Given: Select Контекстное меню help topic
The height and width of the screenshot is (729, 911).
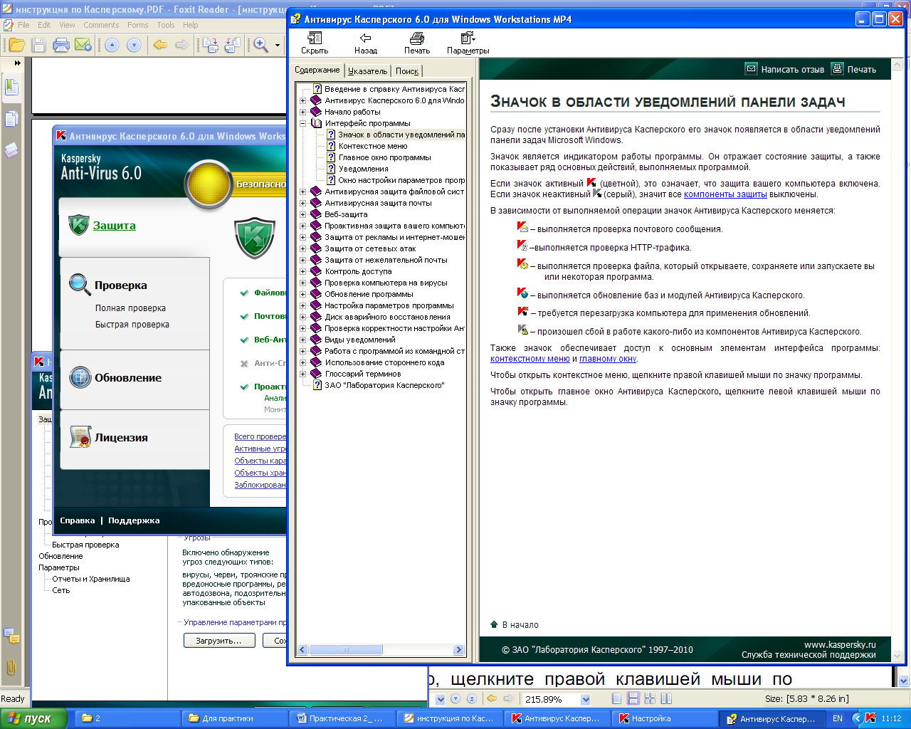Looking at the screenshot, I should (x=373, y=146).
